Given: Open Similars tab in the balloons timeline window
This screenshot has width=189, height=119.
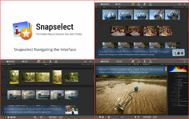Looking at the screenshot, I should pyautogui.click(x=38, y=62).
